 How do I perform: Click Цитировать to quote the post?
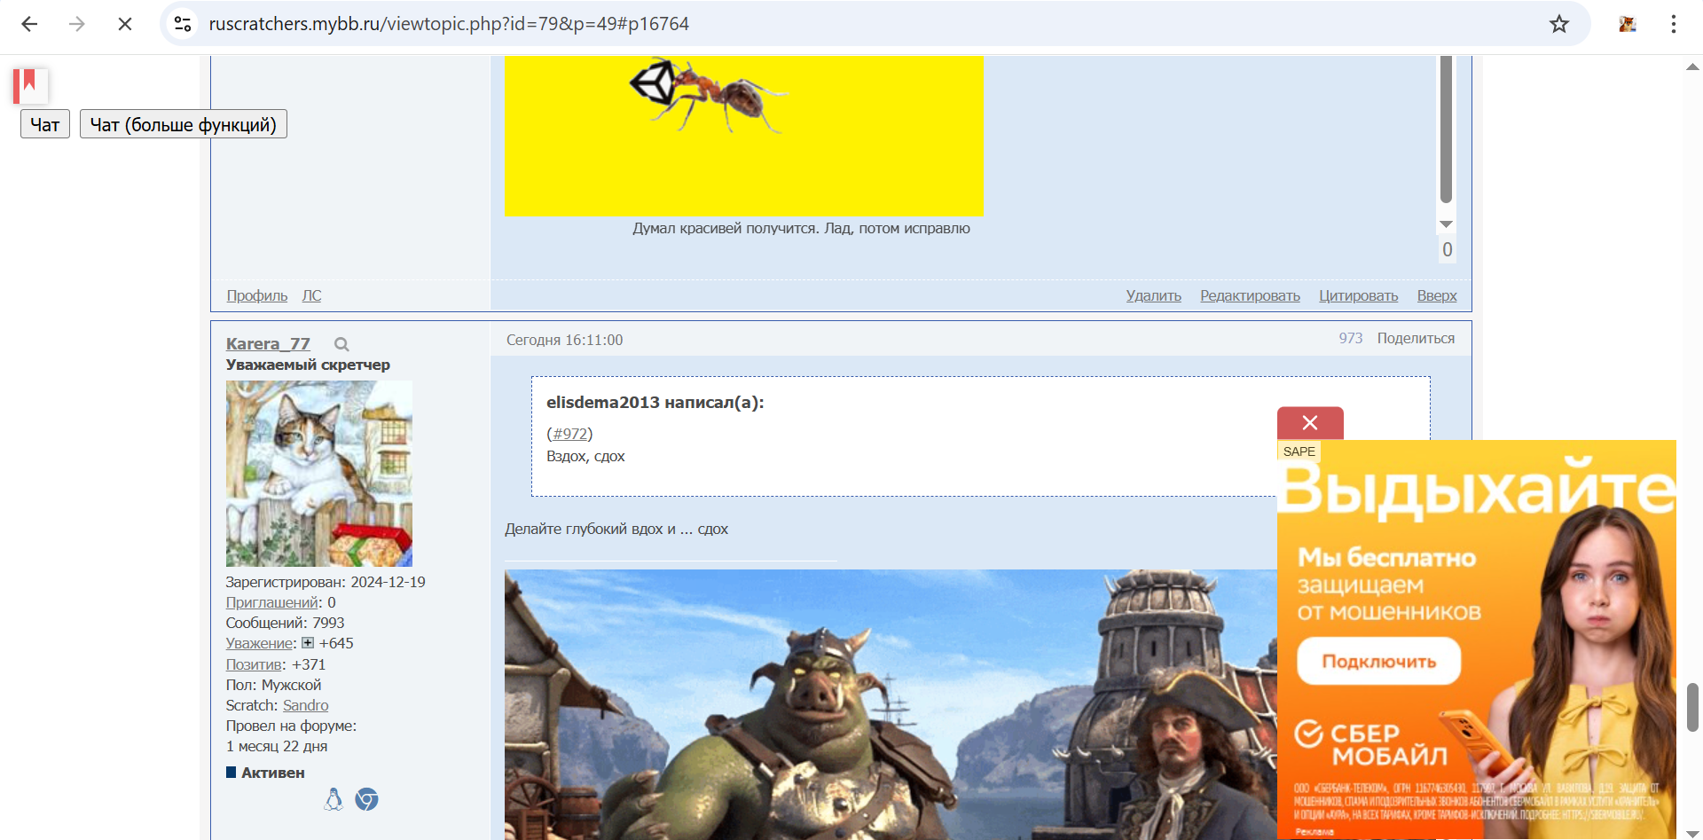coord(1358,295)
